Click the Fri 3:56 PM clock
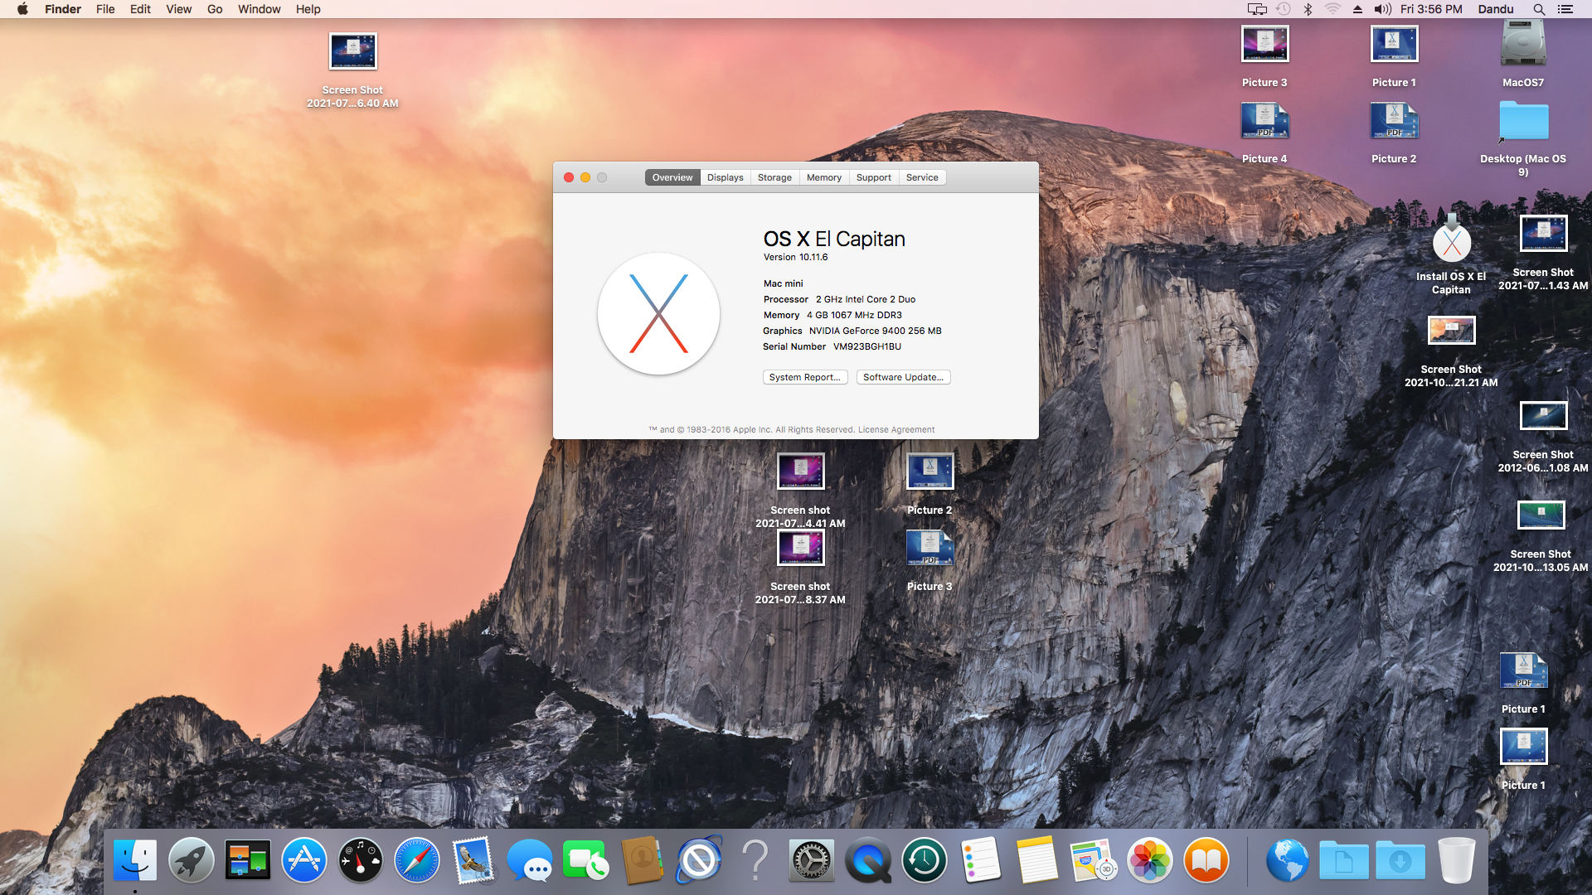This screenshot has height=895, width=1592. [x=1431, y=9]
